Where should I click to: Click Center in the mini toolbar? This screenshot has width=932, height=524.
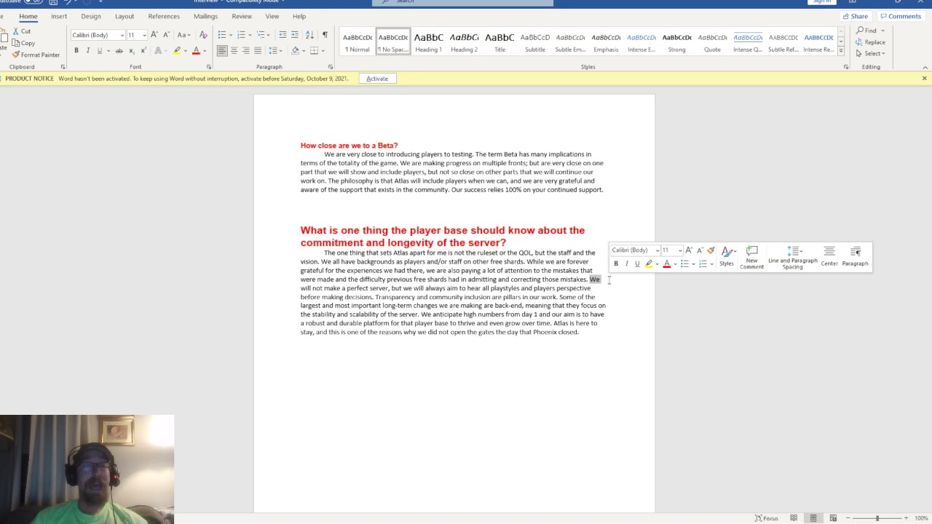(x=829, y=257)
